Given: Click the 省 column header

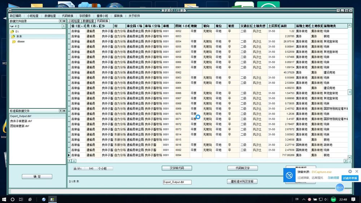Looking at the screenshot, I should 78,26.
